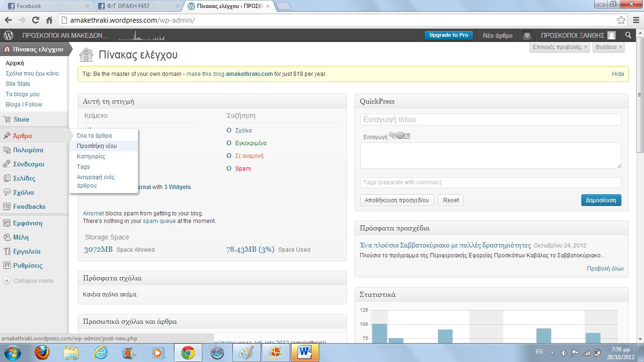Screen dimensions: 644x362
Task: Open the Chrome wrench menu icon
Action: click(x=635, y=20)
